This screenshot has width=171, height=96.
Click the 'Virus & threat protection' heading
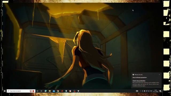coord(139,78)
